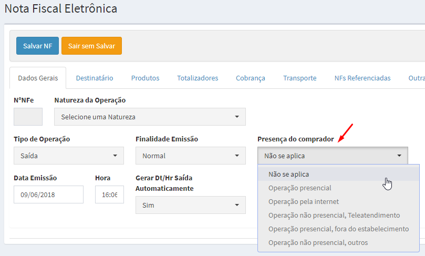Open the Cobrança tab

coord(251,78)
